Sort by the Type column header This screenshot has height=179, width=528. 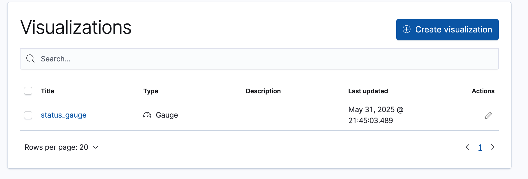tap(151, 91)
